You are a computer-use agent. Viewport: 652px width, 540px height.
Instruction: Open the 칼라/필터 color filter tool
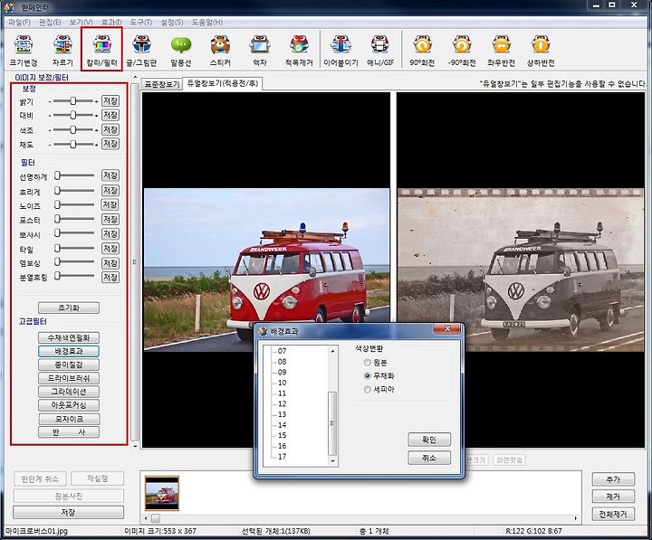click(101, 51)
